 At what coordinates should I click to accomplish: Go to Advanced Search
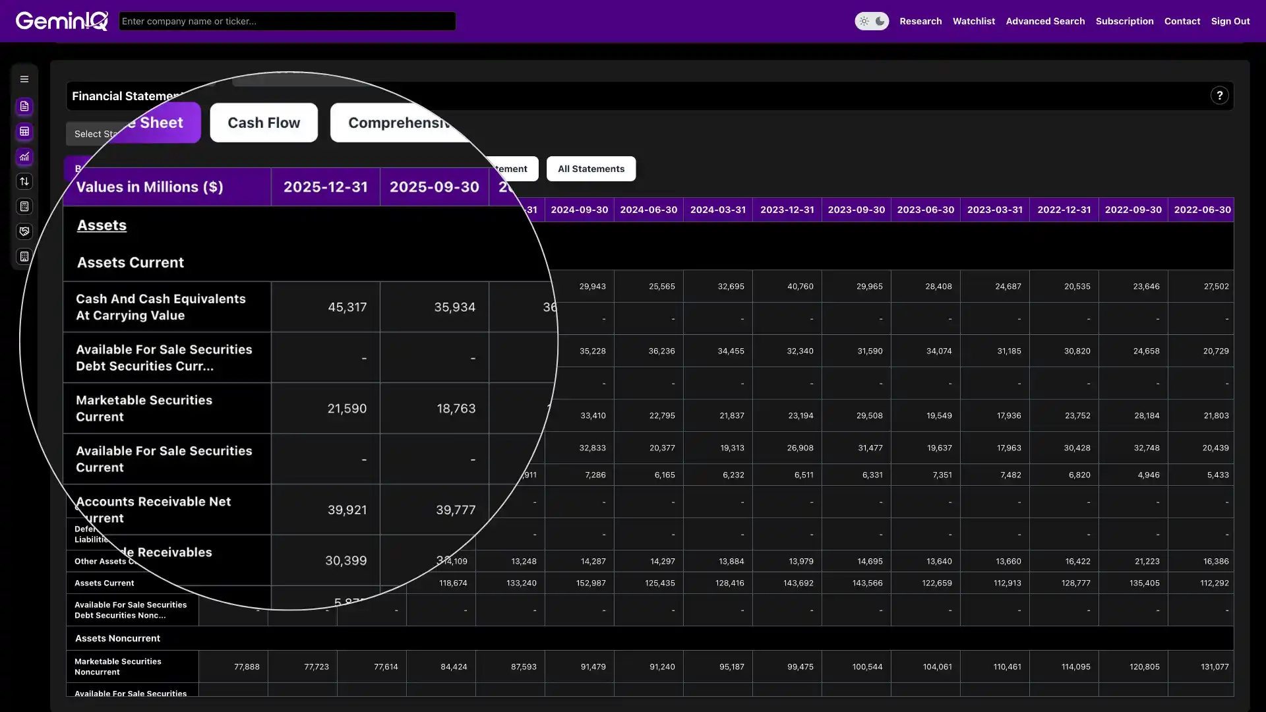[x=1045, y=20]
